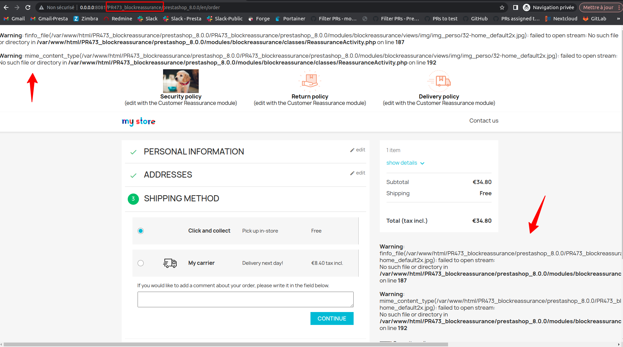Open the Gmail-Presta bookmark
This screenshot has height=347, width=623.
(x=49, y=19)
